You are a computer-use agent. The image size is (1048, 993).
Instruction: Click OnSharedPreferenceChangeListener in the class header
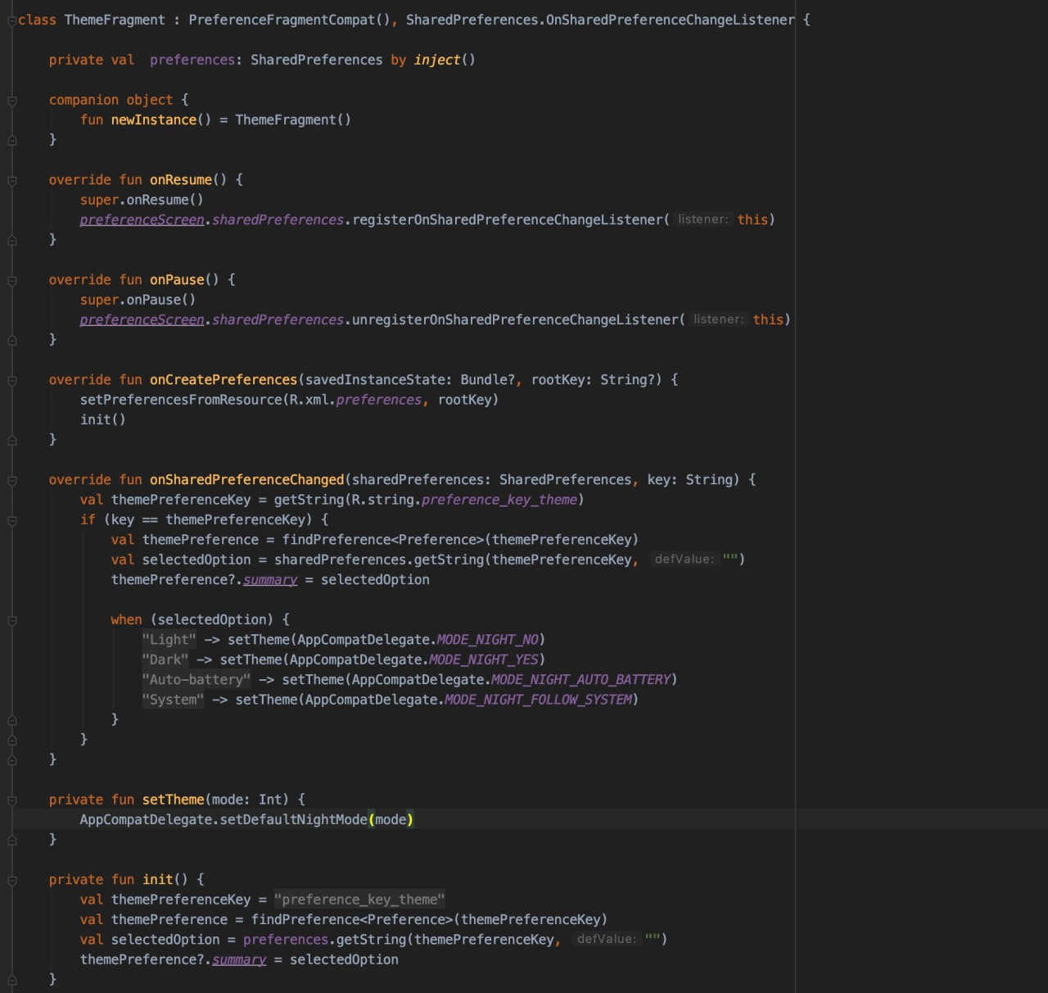tap(670, 20)
